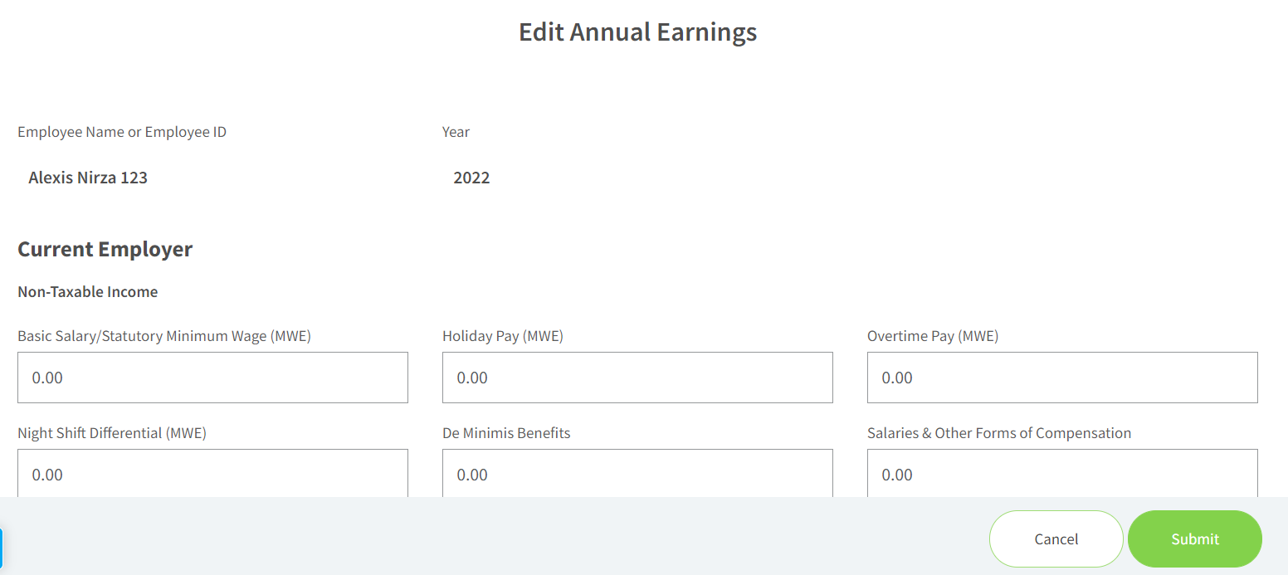Click the Overtime Pay (MWE) label text
The height and width of the screenshot is (575, 1288).
coord(933,336)
